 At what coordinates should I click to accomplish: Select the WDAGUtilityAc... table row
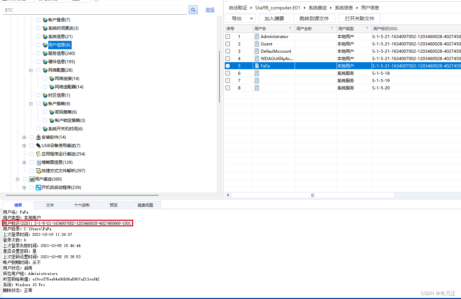(343, 58)
